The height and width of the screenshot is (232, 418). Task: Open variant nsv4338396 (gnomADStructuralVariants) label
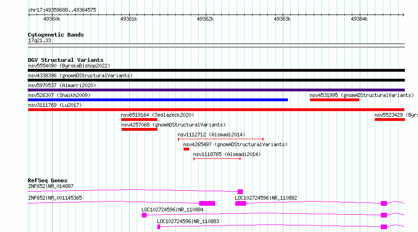tap(80, 75)
